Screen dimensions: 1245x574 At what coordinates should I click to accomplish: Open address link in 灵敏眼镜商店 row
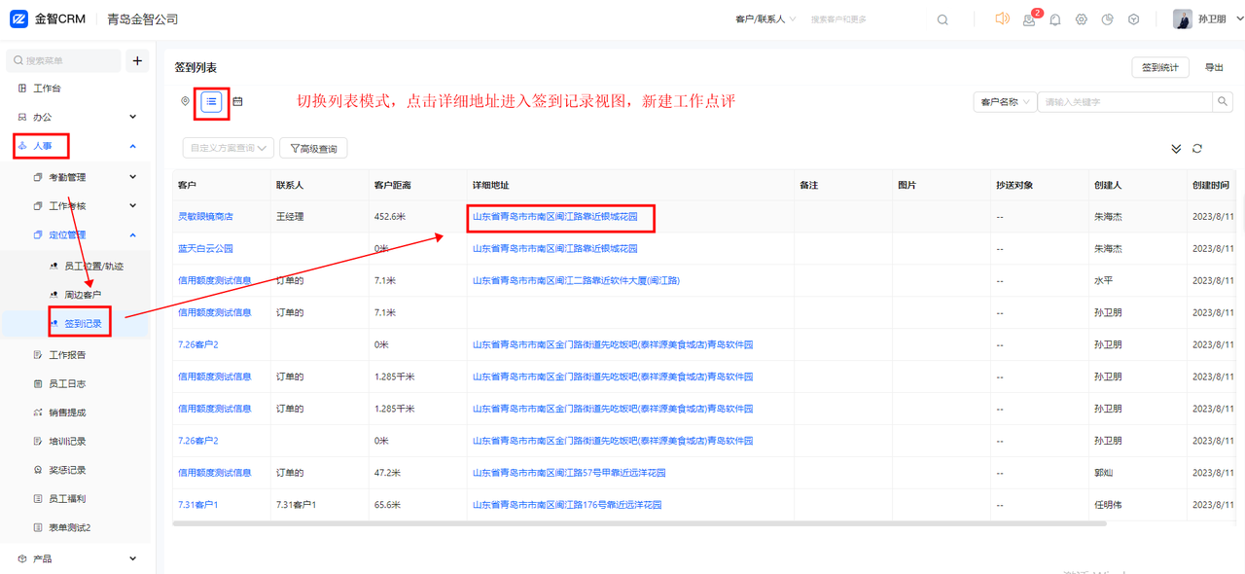(555, 217)
